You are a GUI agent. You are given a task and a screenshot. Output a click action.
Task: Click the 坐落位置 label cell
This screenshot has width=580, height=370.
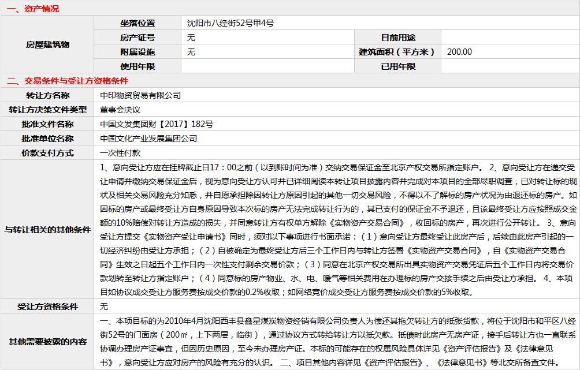(x=137, y=23)
